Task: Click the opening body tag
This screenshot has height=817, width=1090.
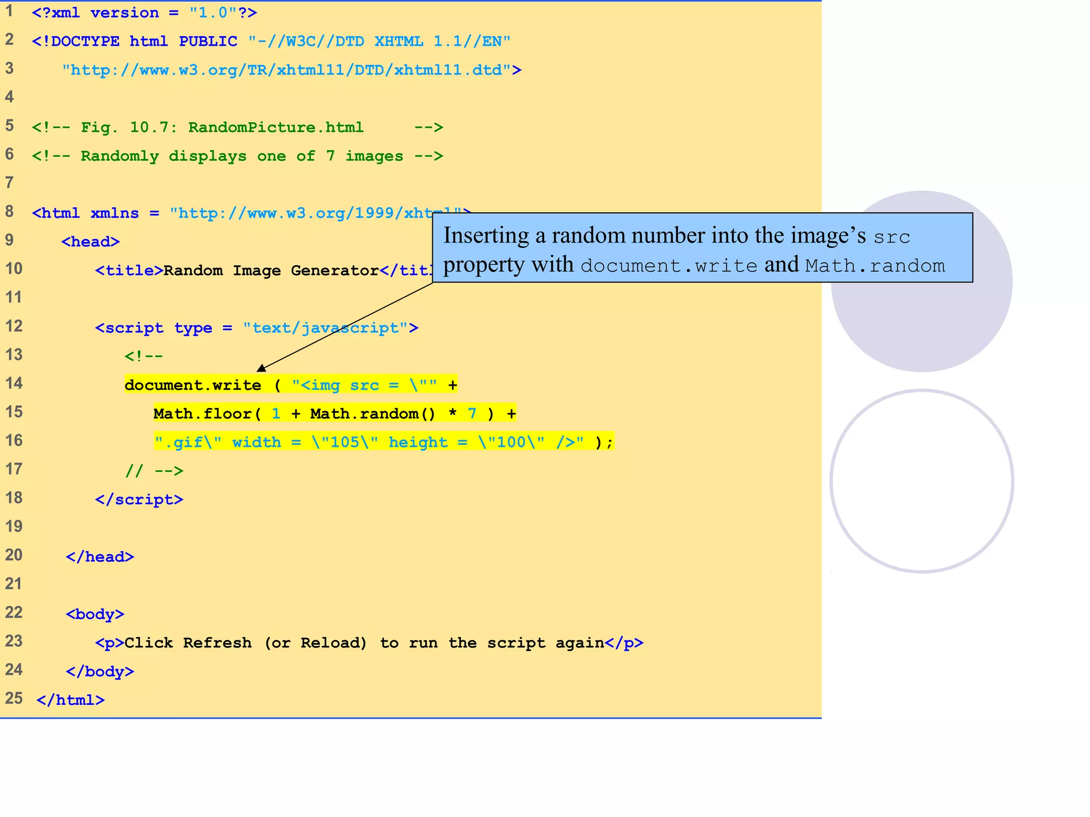Action: pos(95,614)
